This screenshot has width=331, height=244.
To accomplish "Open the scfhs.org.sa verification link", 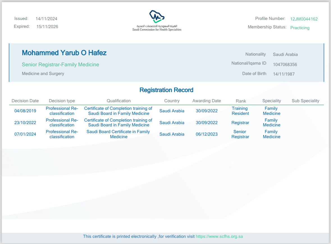I will tap(219, 236).
